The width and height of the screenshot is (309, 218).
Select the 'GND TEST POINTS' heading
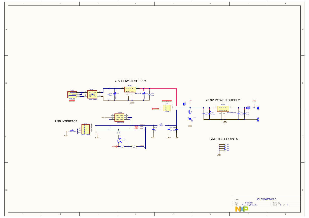[224, 139]
